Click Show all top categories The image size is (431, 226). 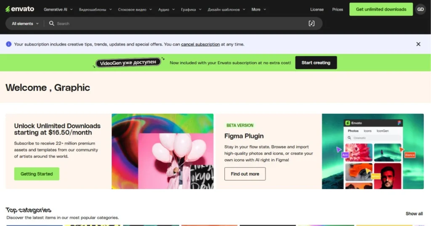point(414,214)
